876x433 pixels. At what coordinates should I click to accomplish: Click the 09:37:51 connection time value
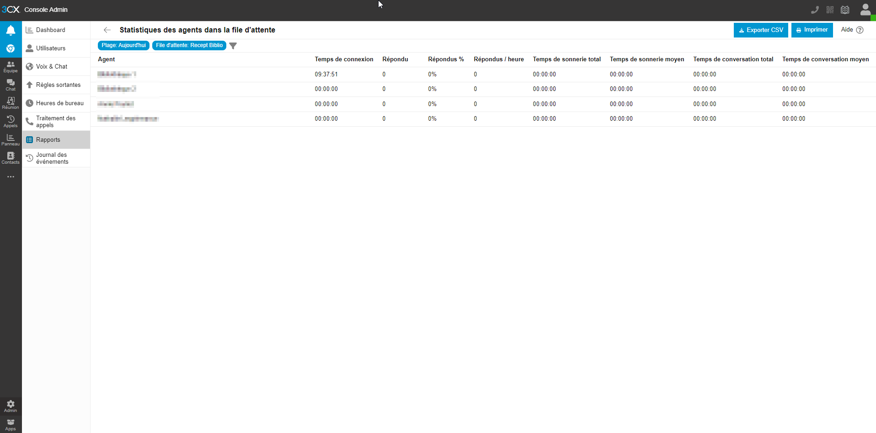pos(326,75)
